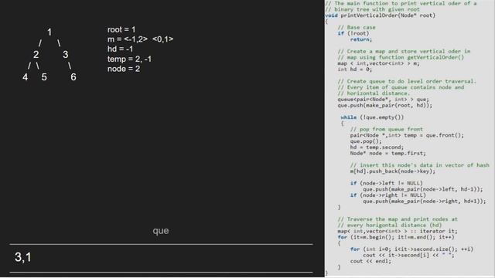Click the 'for (it=m.begin(); ...' loop line
495x278 pixels.
pos(396,237)
